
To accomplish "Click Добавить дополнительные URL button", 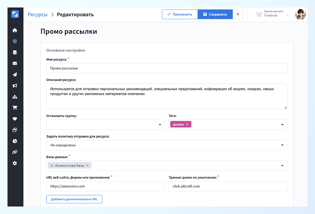I will tap(74, 199).
